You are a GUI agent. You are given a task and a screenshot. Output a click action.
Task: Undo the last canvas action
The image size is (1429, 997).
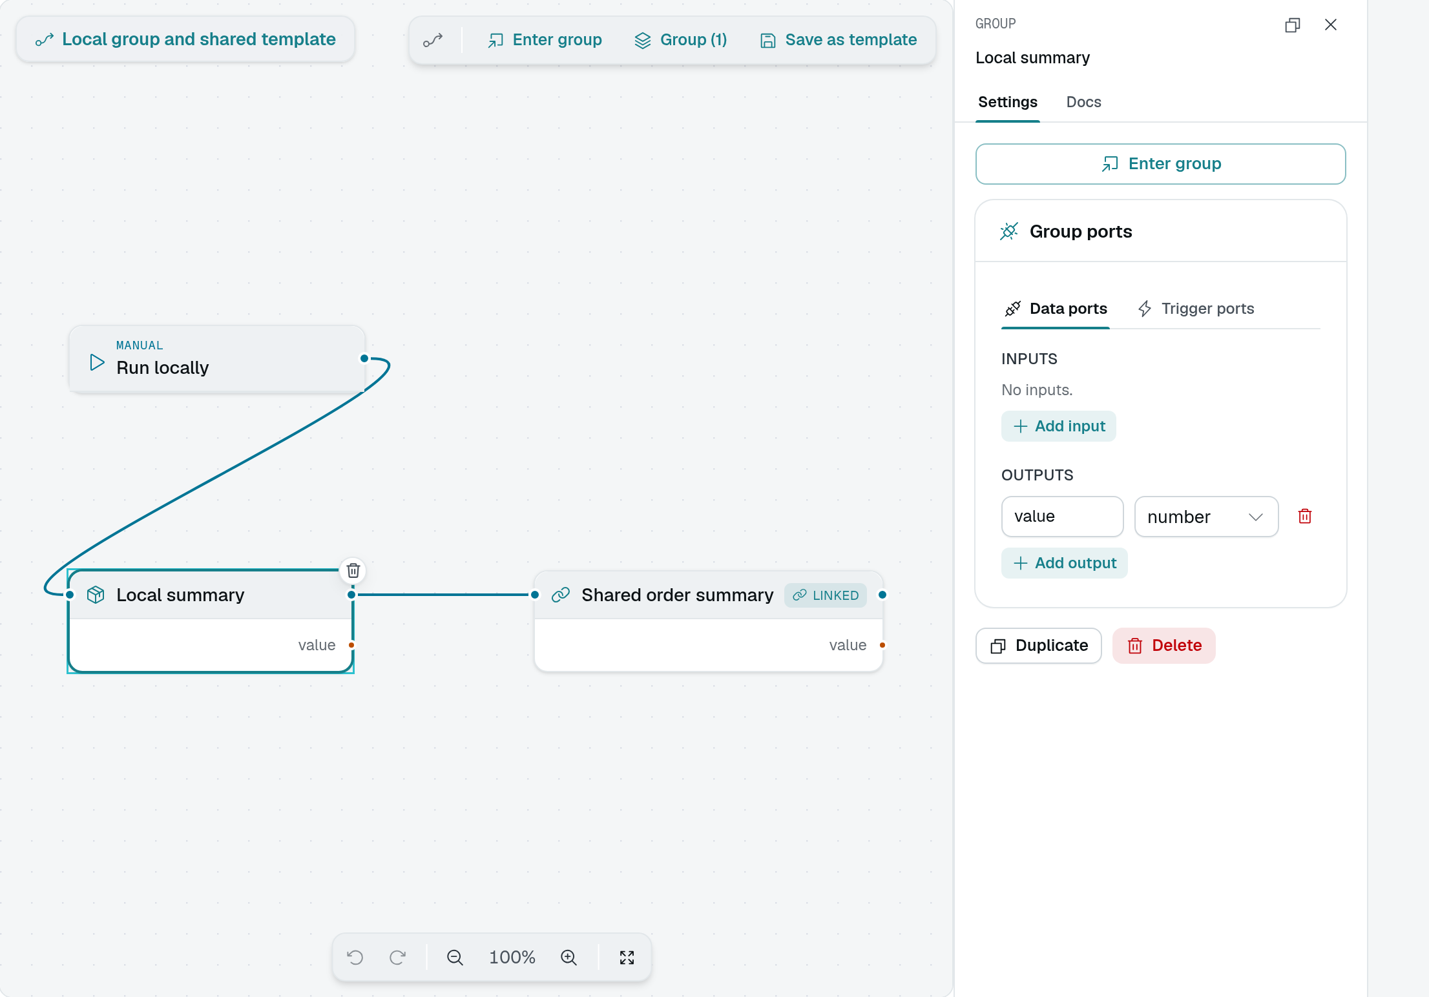(355, 958)
